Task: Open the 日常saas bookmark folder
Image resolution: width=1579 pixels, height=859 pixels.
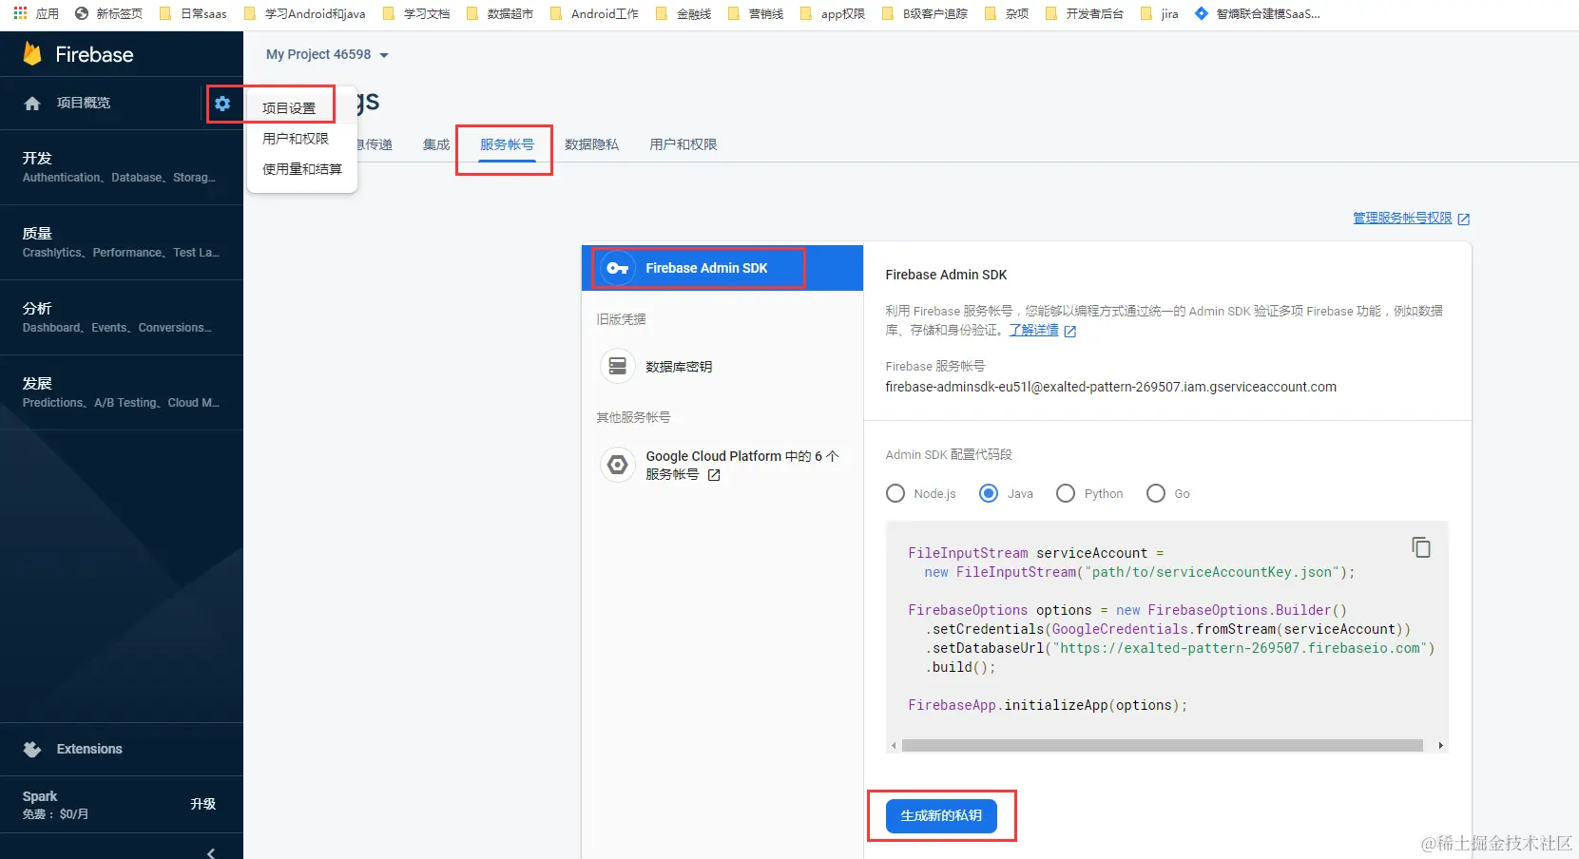Action: pos(193,13)
